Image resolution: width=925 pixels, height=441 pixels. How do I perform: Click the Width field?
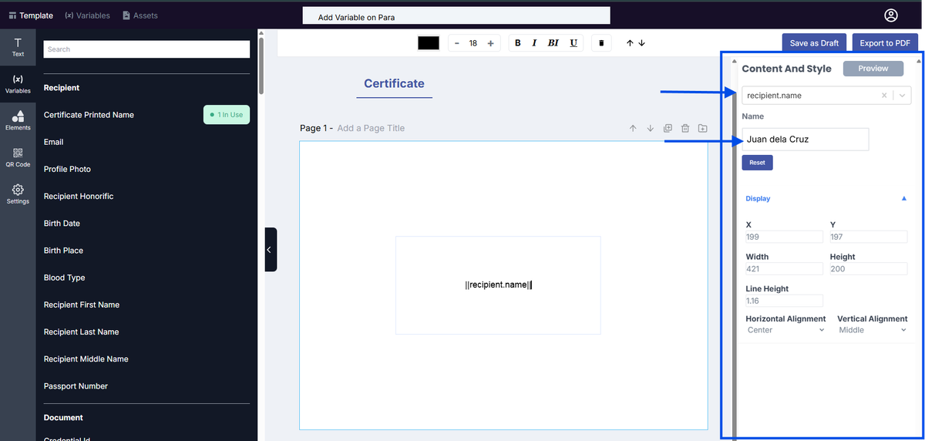784,269
